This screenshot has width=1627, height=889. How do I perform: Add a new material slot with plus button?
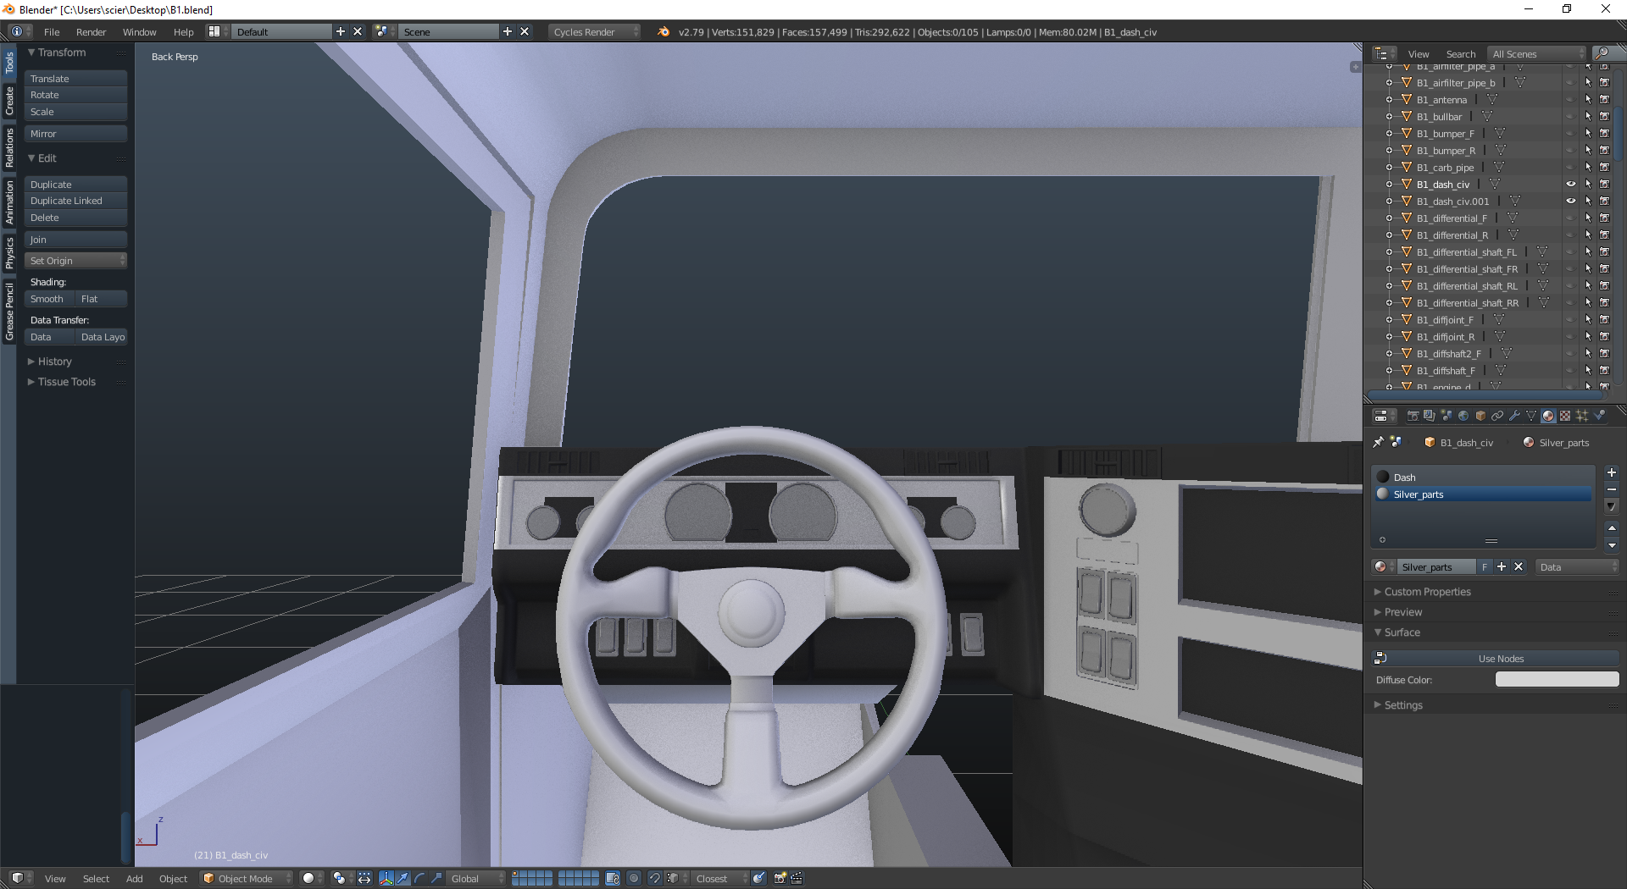click(1612, 473)
